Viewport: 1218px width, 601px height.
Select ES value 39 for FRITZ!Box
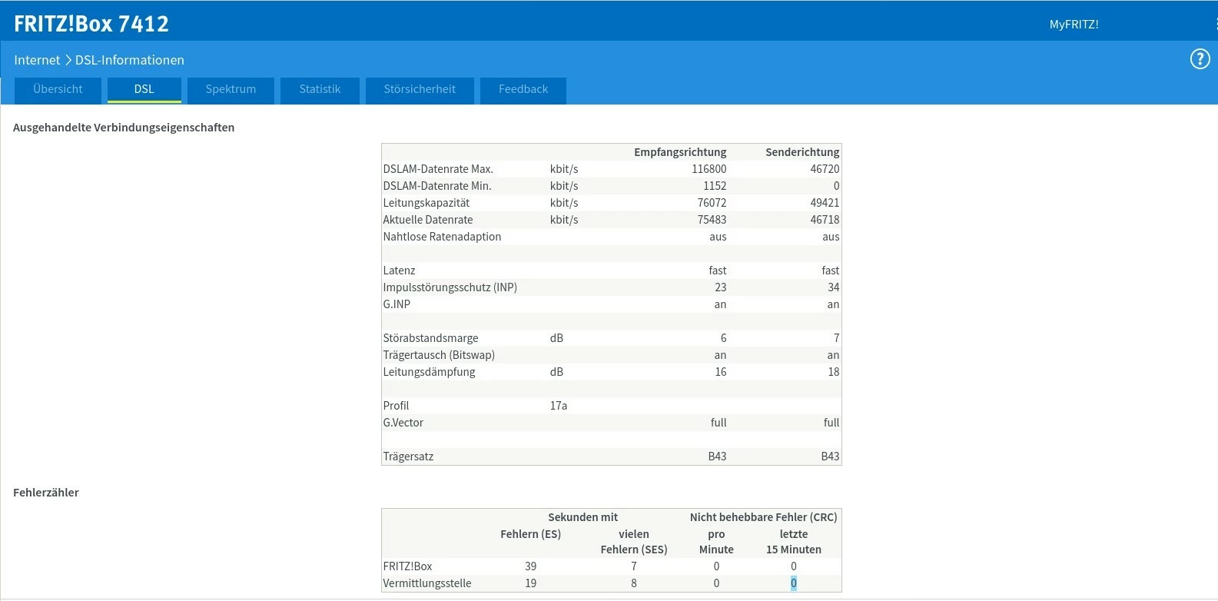530,566
